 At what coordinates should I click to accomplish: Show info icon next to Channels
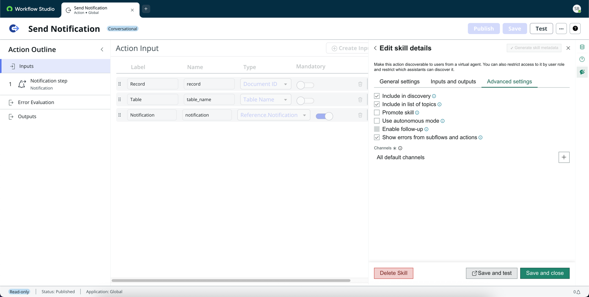click(x=400, y=148)
